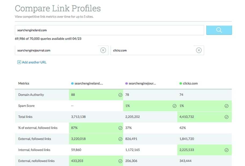Image resolution: width=245 pixels, height=166 pixels.
Task: Click the Domain Authority 88 checkmark icon
Action: [120, 95]
